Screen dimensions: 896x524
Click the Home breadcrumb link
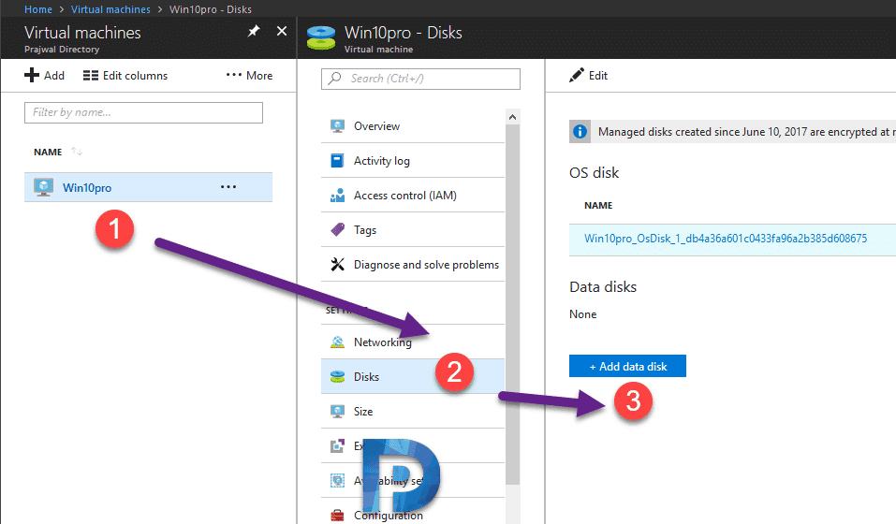(x=37, y=9)
